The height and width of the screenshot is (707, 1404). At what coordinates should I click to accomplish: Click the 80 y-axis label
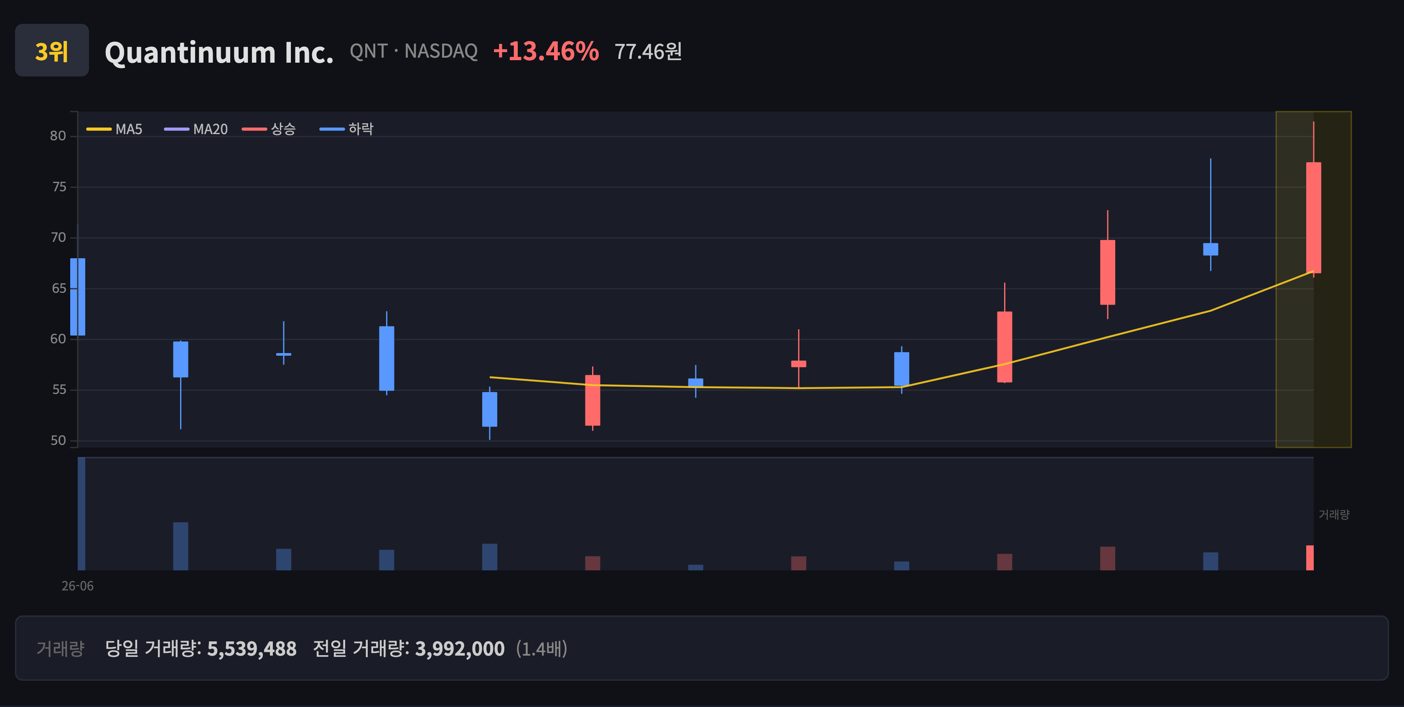58,136
